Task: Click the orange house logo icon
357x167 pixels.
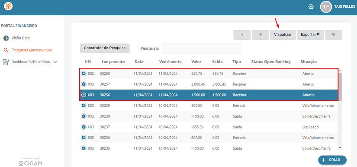Action: click(x=8, y=6)
